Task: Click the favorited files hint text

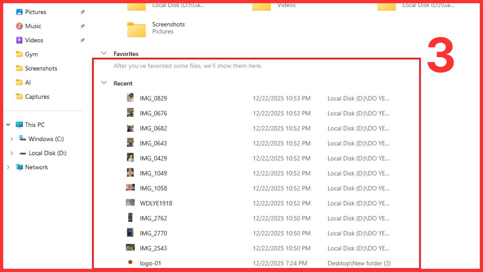Action: [x=188, y=66]
